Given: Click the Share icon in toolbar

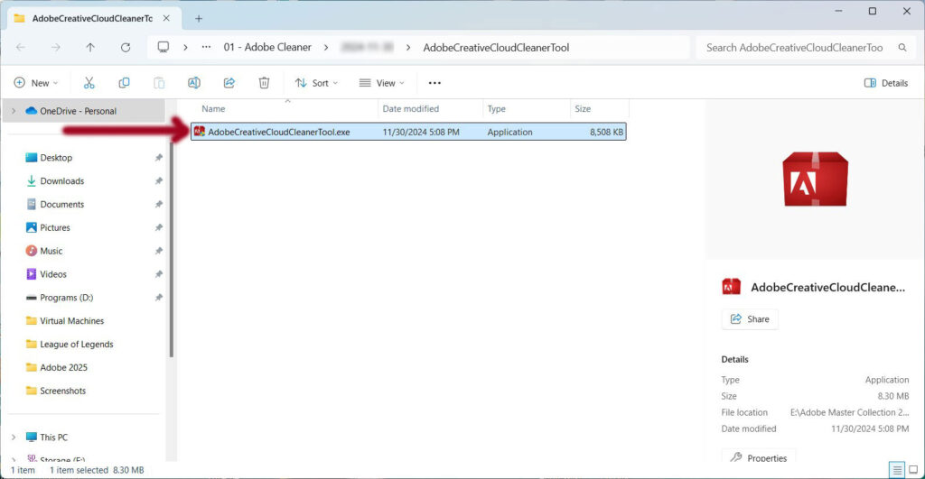Looking at the screenshot, I should [229, 83].
